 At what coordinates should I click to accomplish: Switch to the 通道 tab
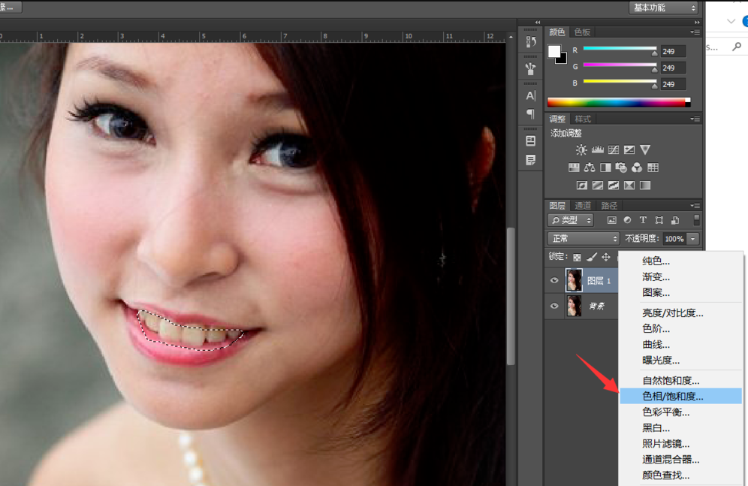tap(583, 205)
